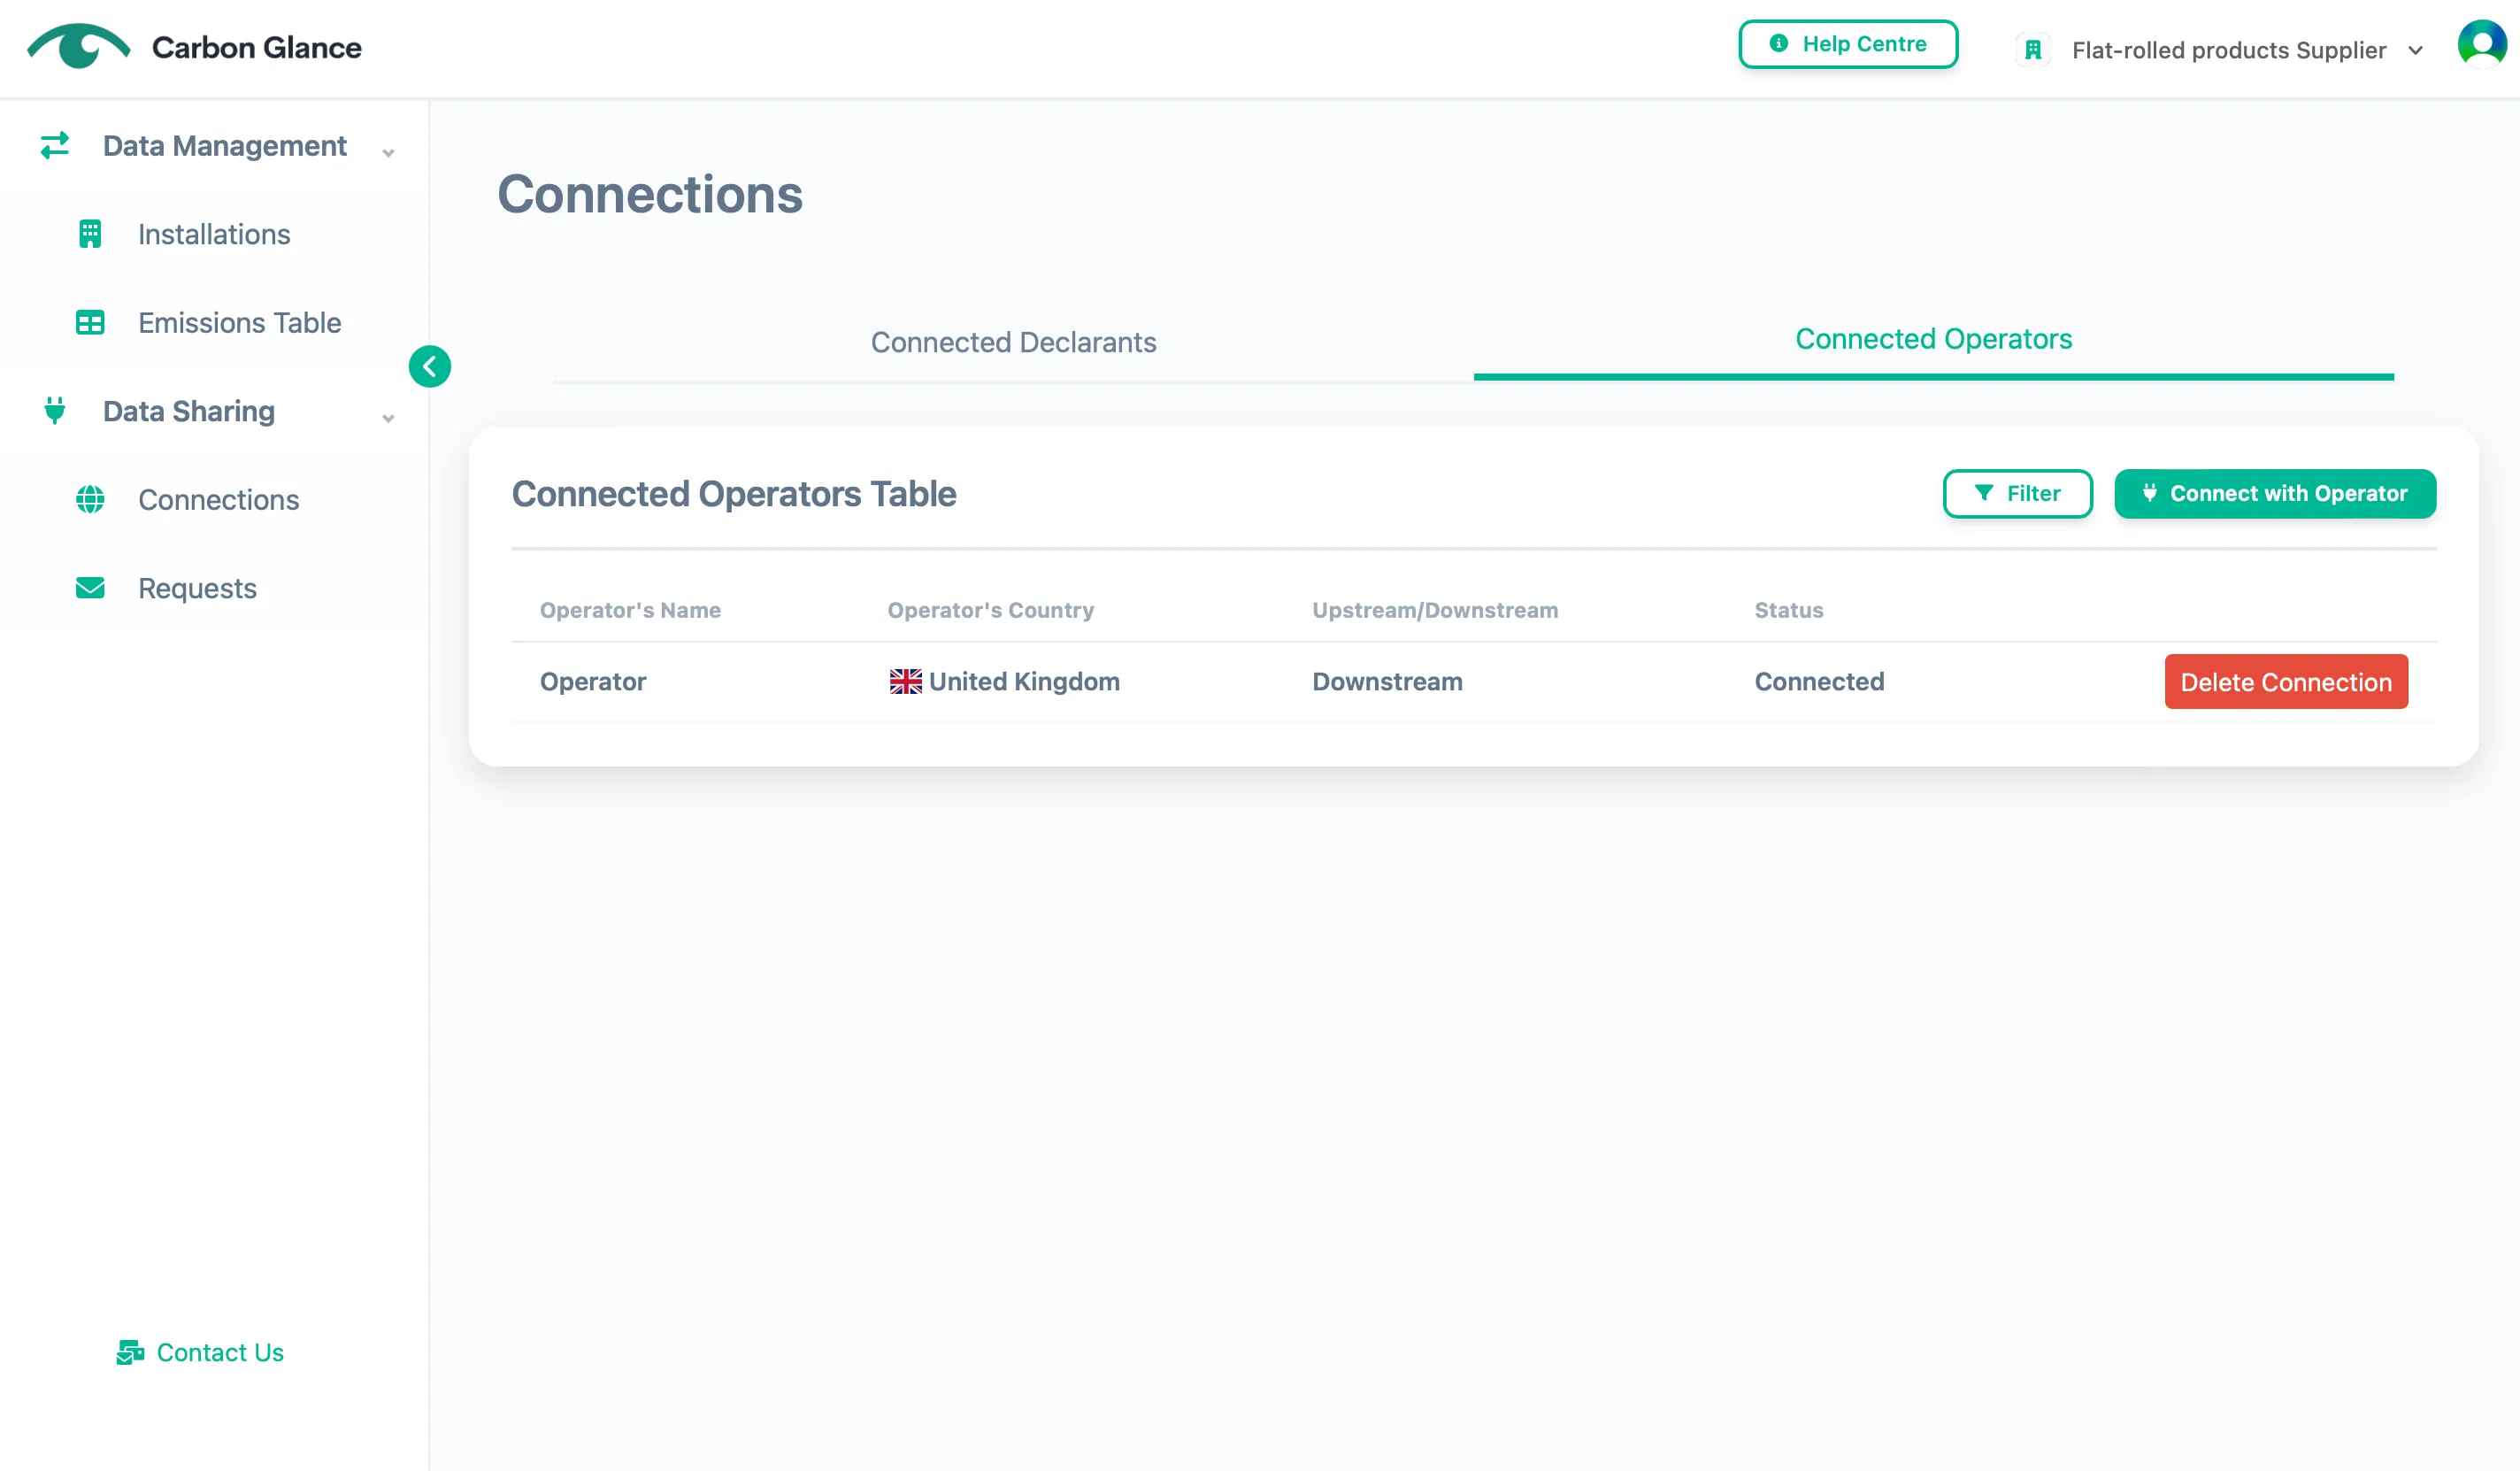
Task: Click the company building icon in the header
Action: 2033,50
